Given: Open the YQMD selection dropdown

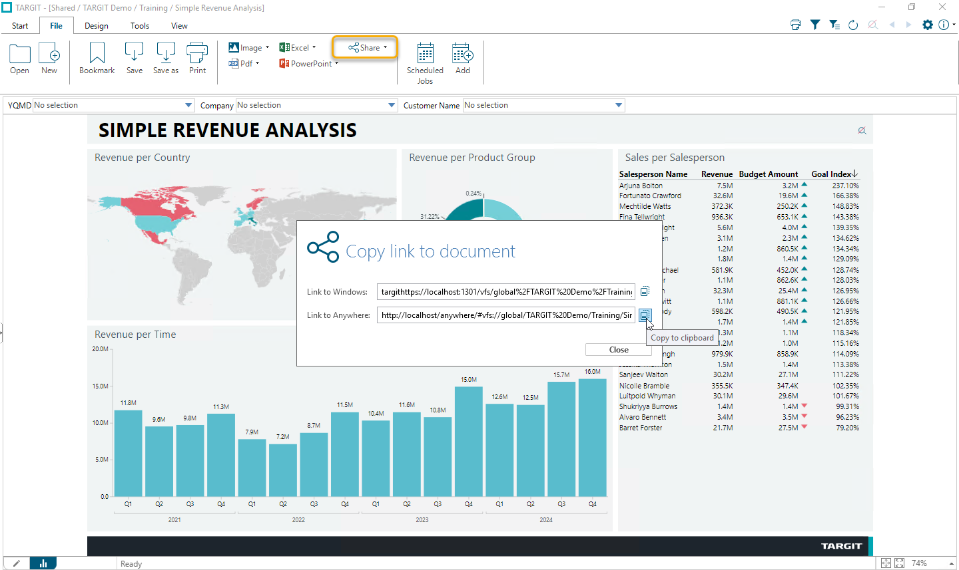Looking at the screenshot, I should [189, 105].
